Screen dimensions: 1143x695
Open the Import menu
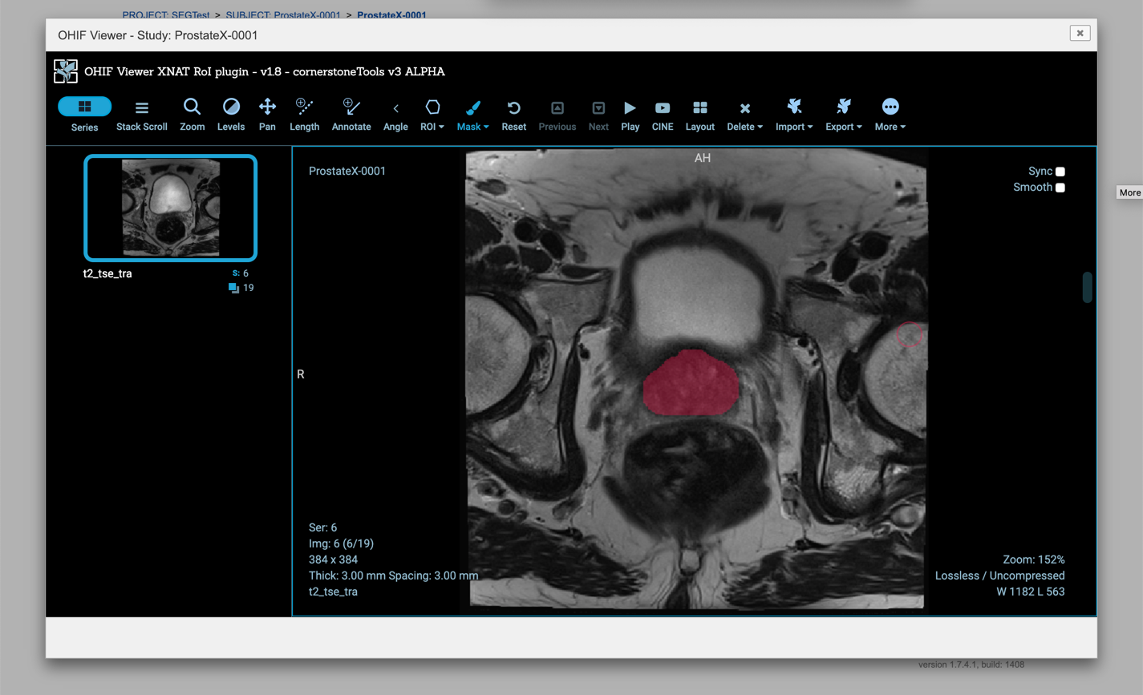pyautogui.click(x=793, y=113)
